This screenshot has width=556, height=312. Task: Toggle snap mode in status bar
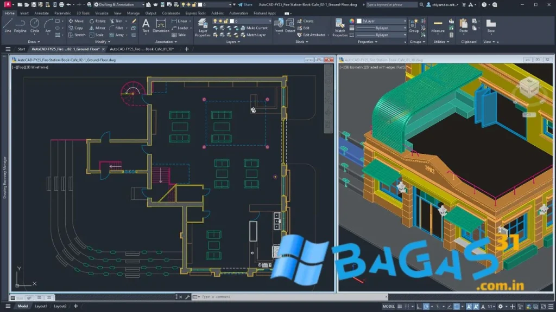(407, 307)
